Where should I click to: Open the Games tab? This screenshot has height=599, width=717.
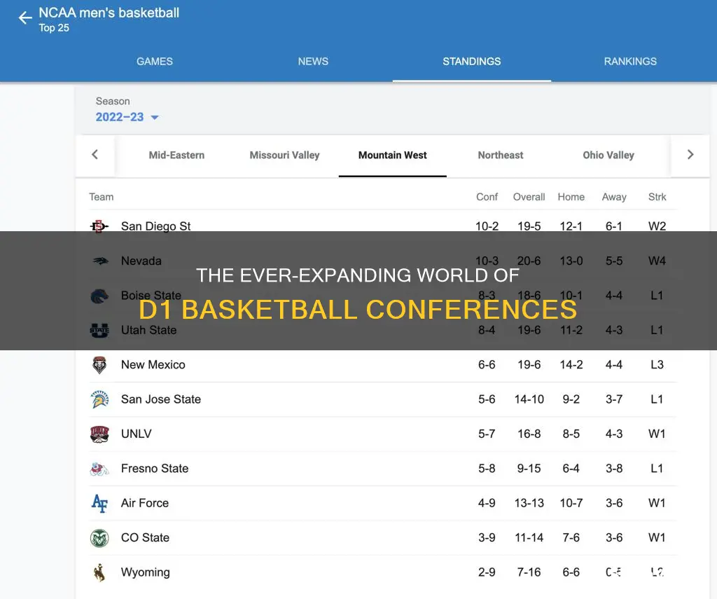pos(155,62)
